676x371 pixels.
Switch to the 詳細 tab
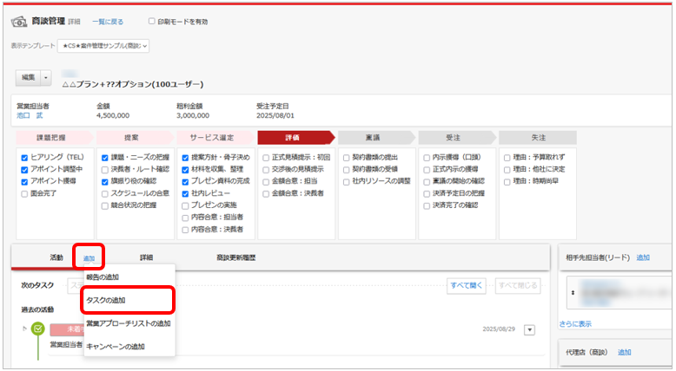point(146,257)
